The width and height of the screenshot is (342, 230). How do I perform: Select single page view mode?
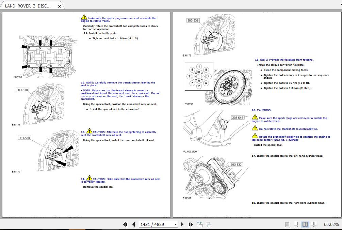click(x=288, y=224)
